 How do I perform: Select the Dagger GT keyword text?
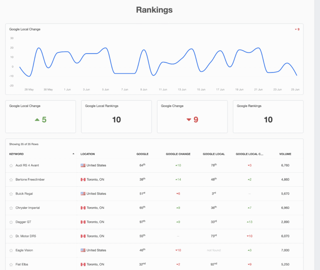pos(23,222)
